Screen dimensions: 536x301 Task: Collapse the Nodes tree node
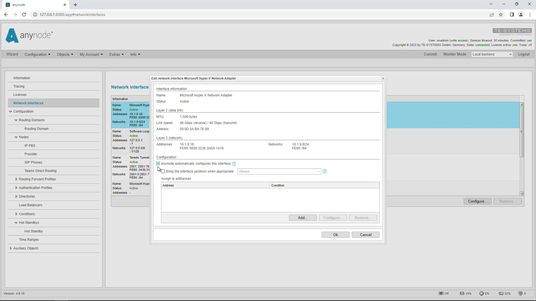(x=16, y=137)
